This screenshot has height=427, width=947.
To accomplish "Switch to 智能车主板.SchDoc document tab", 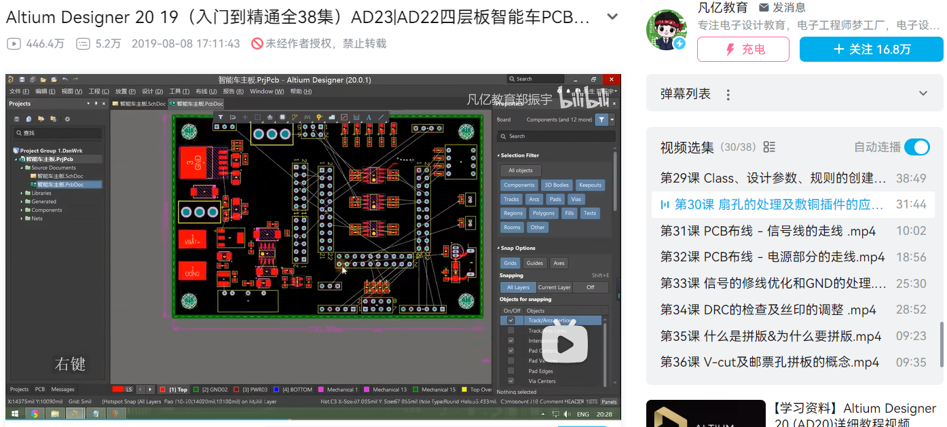I will (138, 104).
